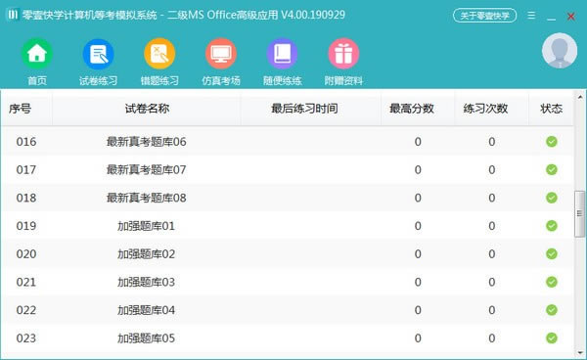This screenshot has height=360, width=587.
Task: Open the 随便练练 book icon
Action: coord(283,54)
